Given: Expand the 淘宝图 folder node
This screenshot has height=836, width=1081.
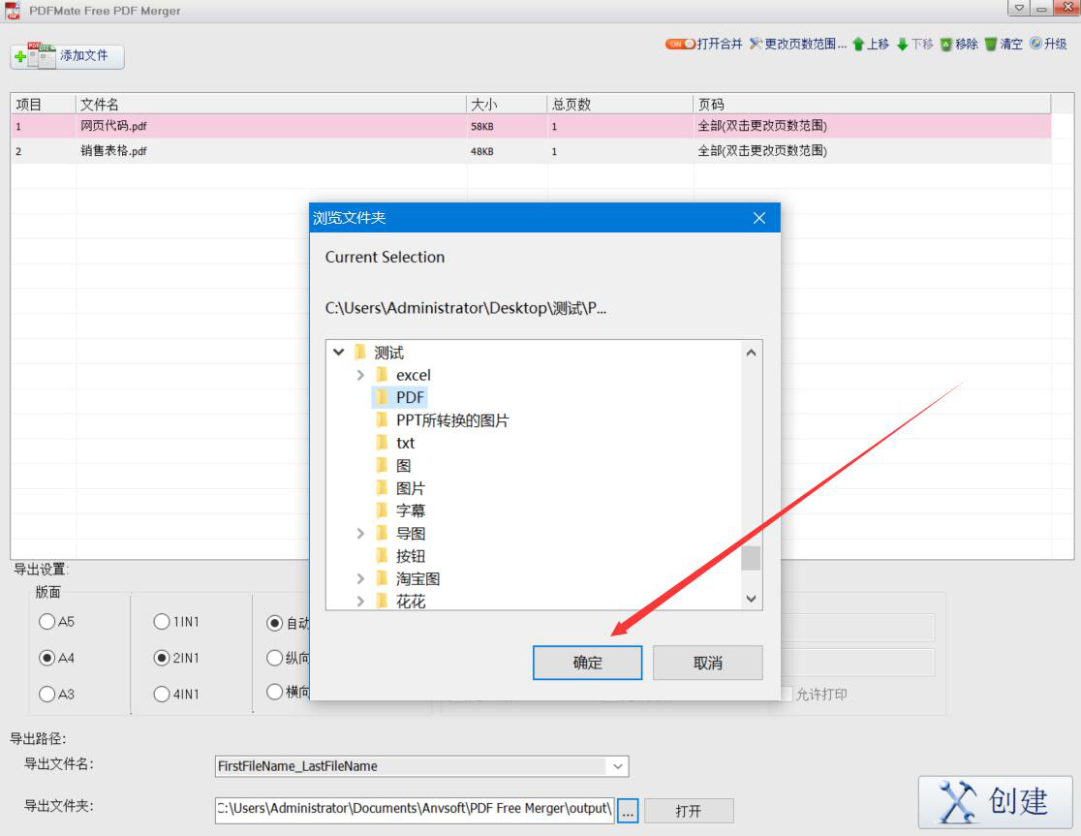Looking at the screenshot, I should click(360, 579).
